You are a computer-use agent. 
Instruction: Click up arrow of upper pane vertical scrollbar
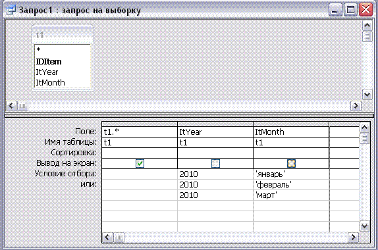pyautogui.click(x=367, y=25)
